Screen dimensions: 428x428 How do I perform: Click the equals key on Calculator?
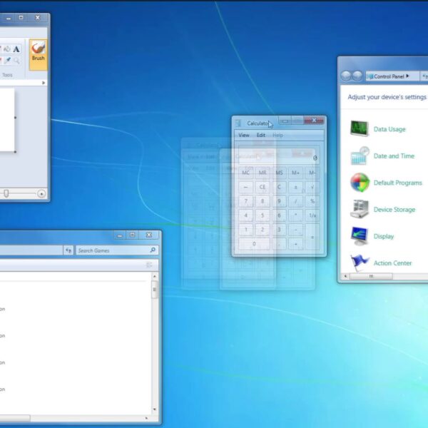coord(312,237)
